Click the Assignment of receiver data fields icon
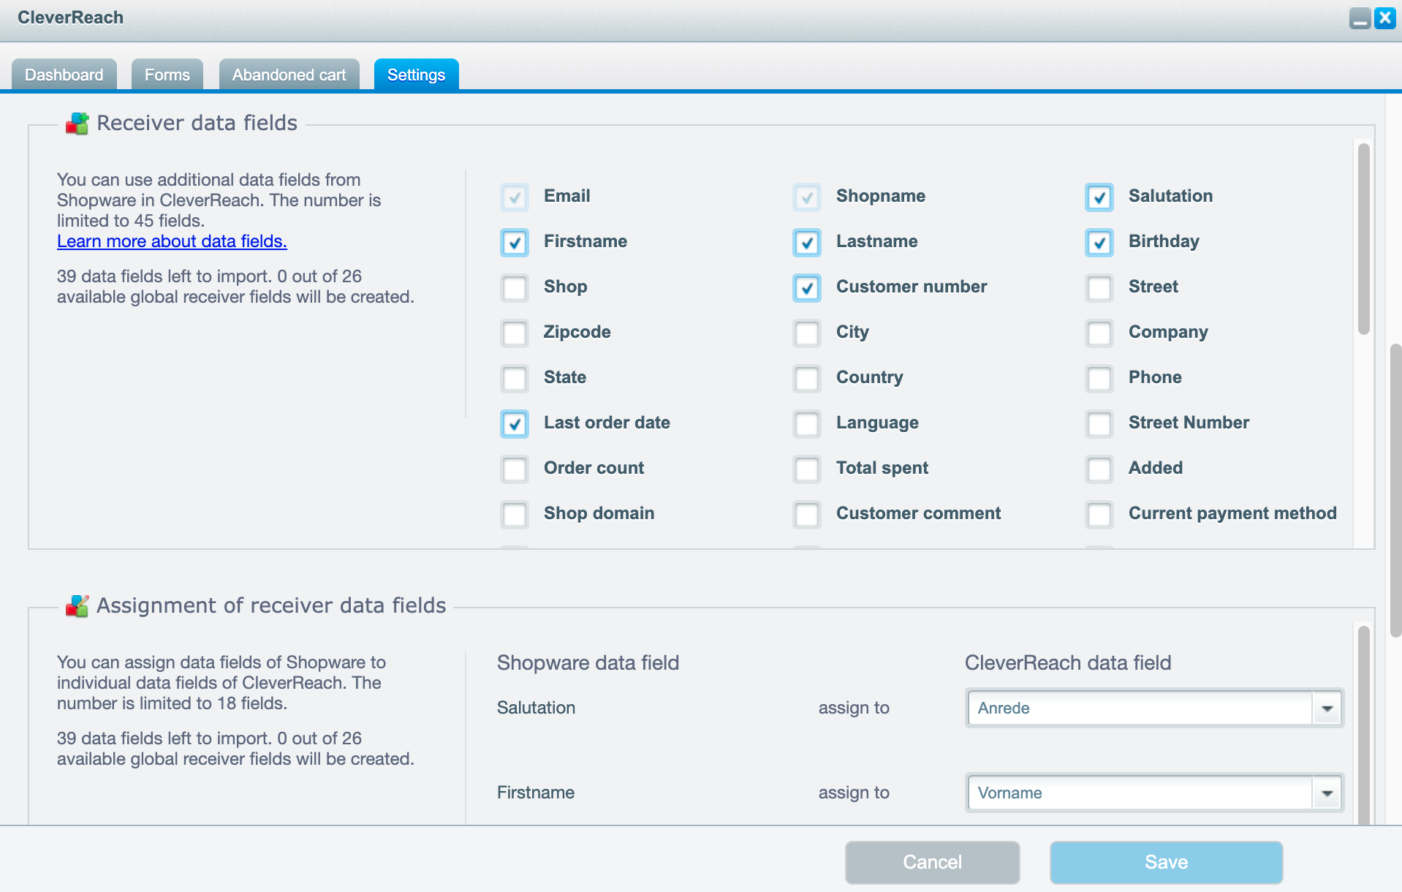The height and width of the screenshot is (892, 1402). [77, 605]
